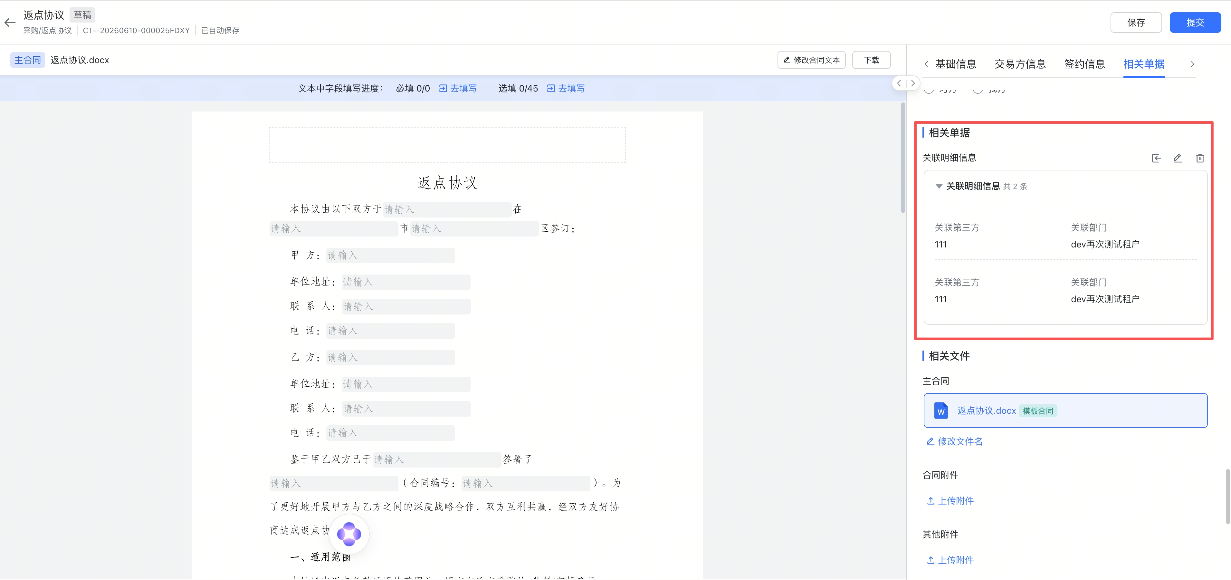Click the right panel vertical scrollbar
Viewport: 1231px width, 580px height.
tap(1228, 496)
